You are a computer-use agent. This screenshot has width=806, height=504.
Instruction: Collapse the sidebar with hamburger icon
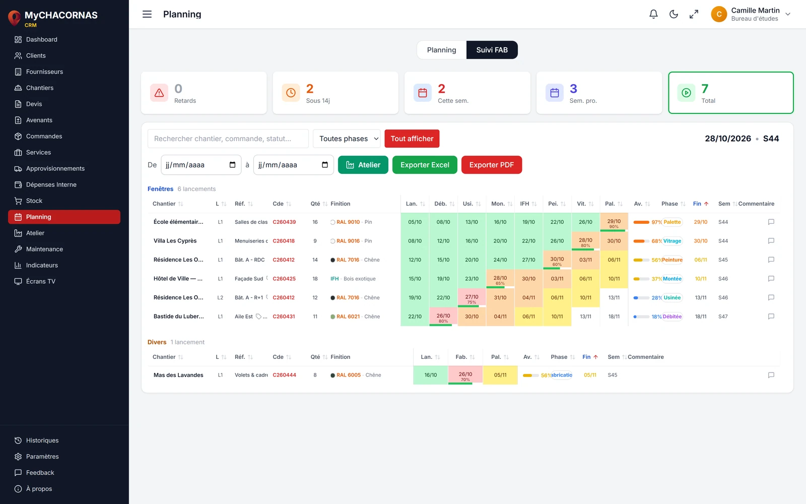(x=147, y=14)
